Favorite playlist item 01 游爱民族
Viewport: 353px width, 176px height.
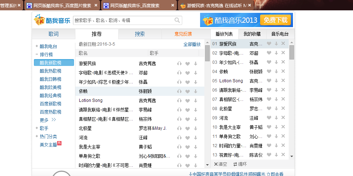point(269,43)
